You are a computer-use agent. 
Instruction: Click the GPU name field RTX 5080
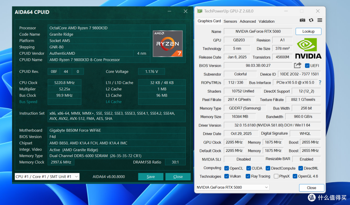pyautogui.click(x=258, y=31)
